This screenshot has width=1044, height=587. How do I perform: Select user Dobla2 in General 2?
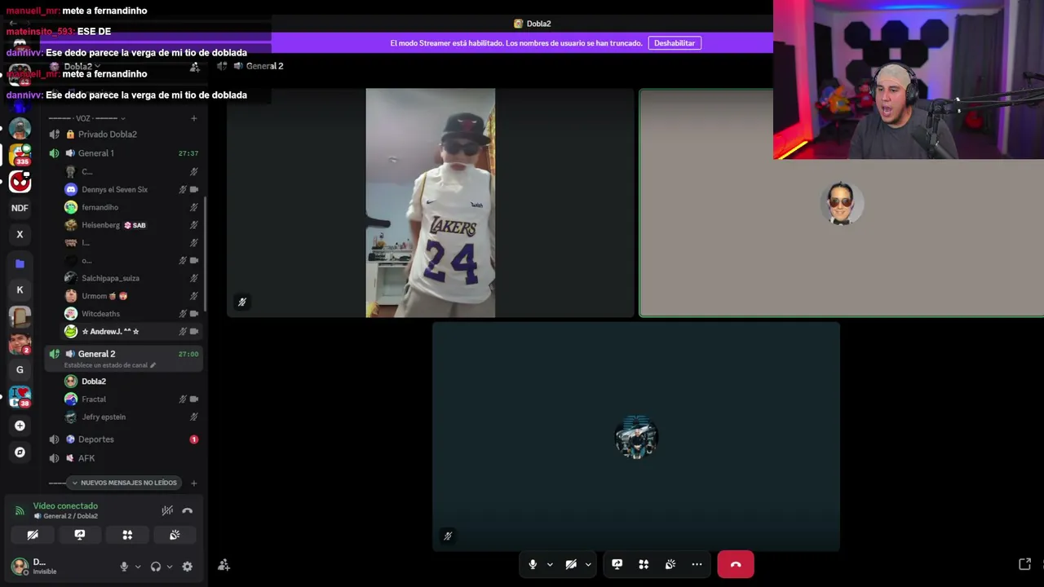tap(131, 382)
